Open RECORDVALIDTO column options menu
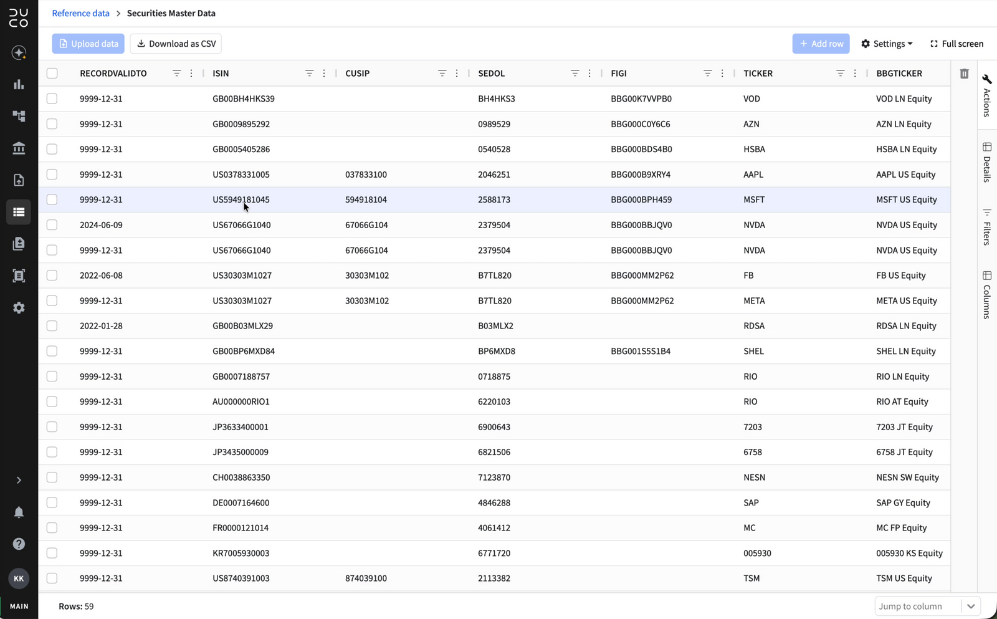The width and height of the screenshot is (997, 619). [x=191, y=73]
